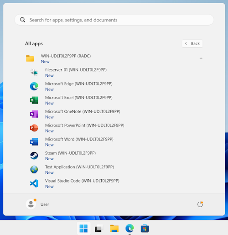
Task: Click the 'User' account name
Action: (x=45, y=204)
